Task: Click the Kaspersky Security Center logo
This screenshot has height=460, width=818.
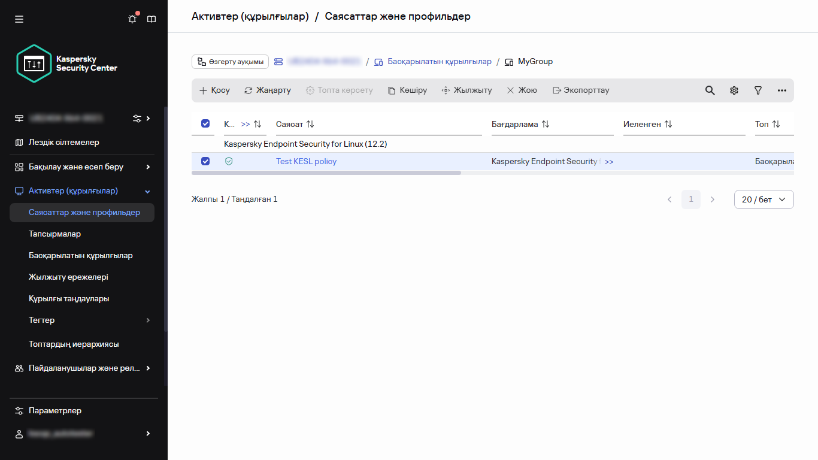Action: (x=66, y=63)
